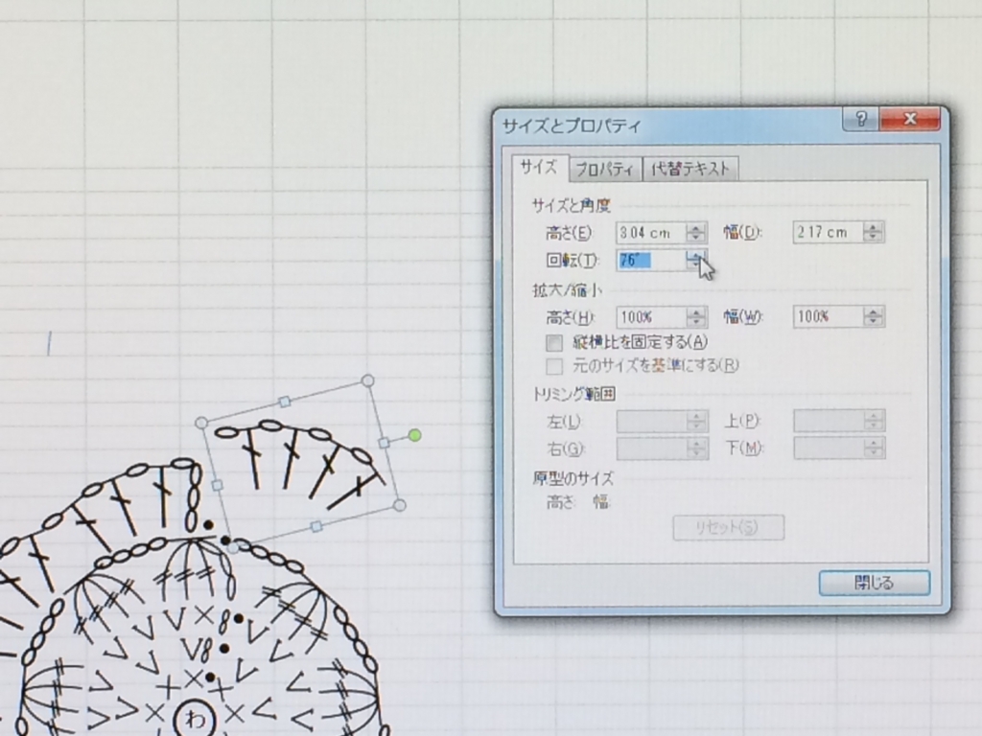
Task: Click the top edge square sizing handle
Action: [284, 402]
